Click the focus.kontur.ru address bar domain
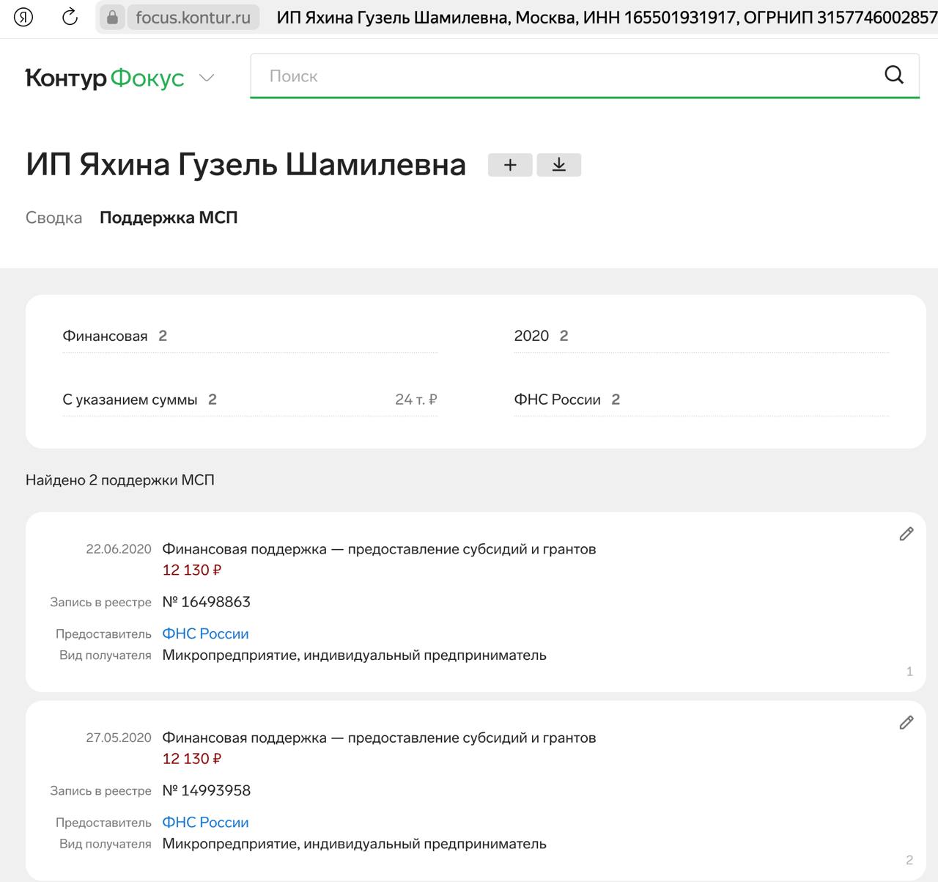 coord(193,17)
